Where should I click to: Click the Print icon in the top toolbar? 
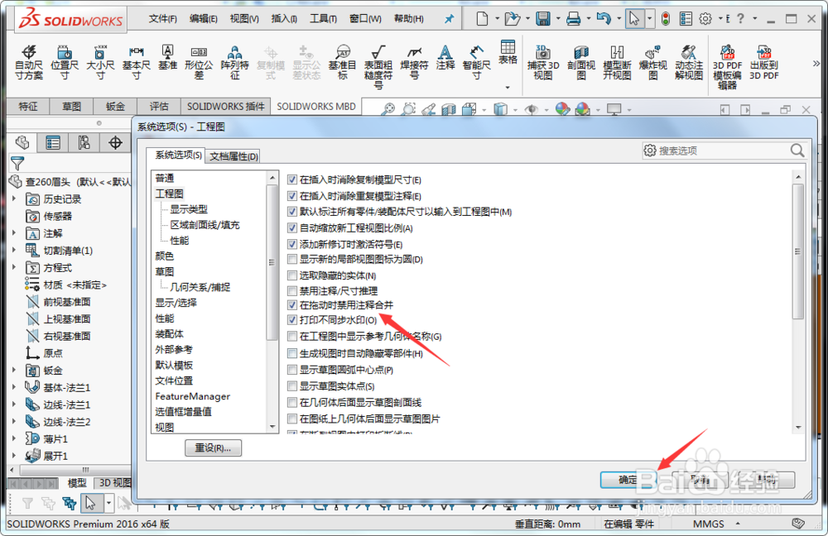(x=573, y=19)
